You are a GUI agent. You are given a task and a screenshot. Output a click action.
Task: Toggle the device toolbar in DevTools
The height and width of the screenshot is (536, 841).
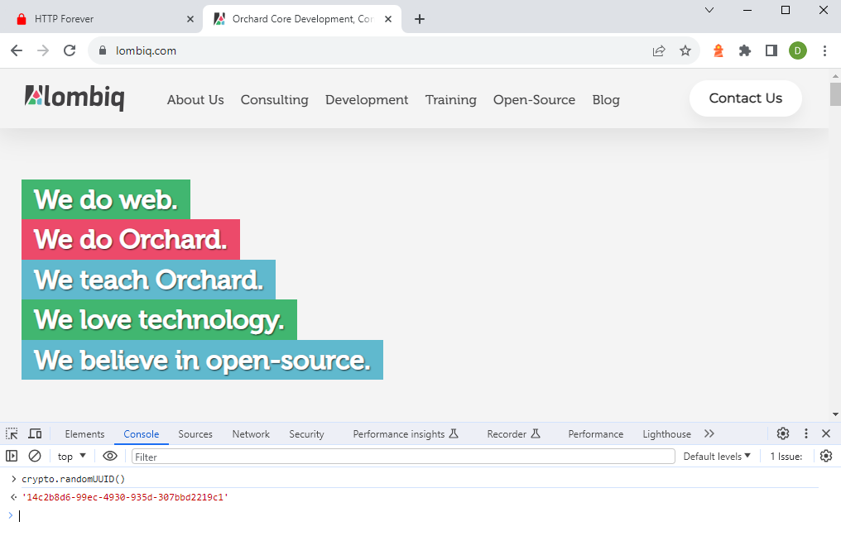[x=35, y=433]
